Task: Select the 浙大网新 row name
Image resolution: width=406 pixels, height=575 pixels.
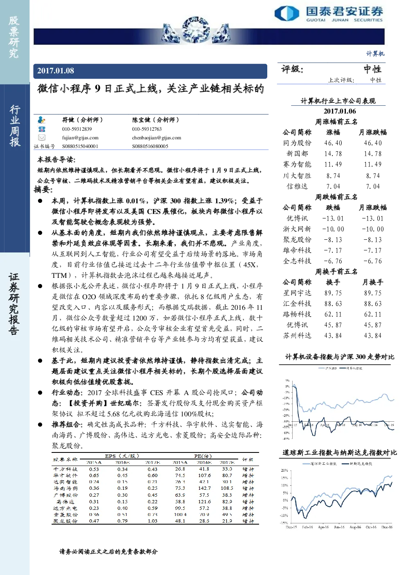Action: click(x=297, y=229)
